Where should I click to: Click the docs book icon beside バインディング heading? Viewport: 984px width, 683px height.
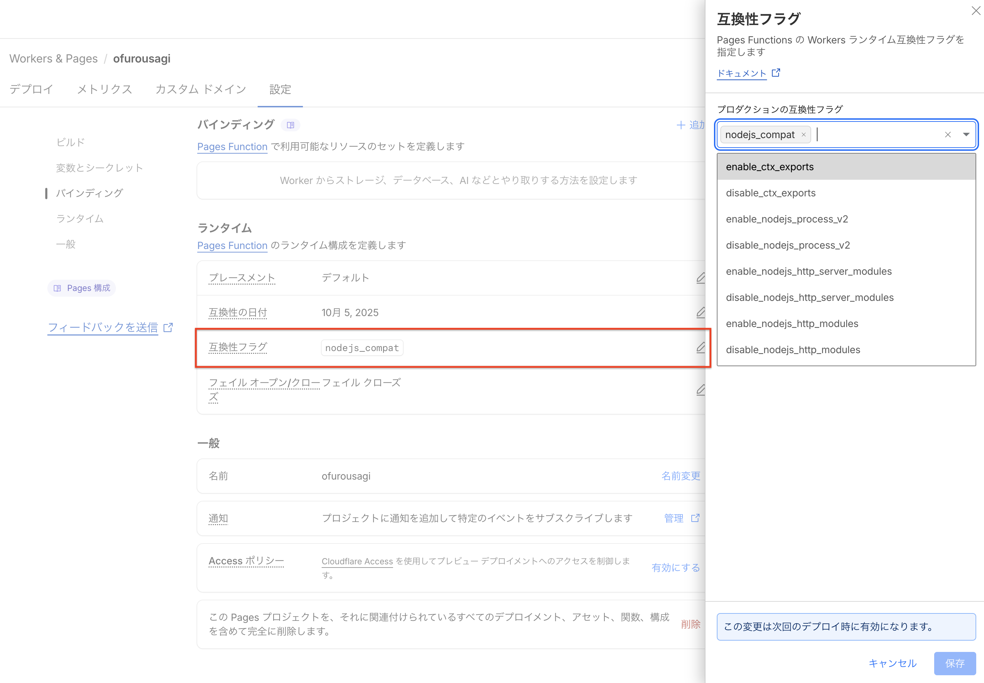[x=290, y=125]
